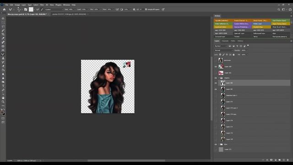Click the current brush load swatch
Screen dimensions: 293x165
(x=31, y=9)
